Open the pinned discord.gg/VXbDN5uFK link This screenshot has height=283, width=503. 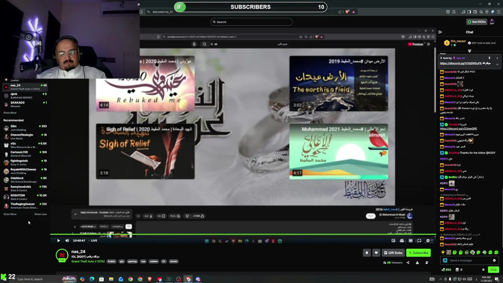point(461,63)
